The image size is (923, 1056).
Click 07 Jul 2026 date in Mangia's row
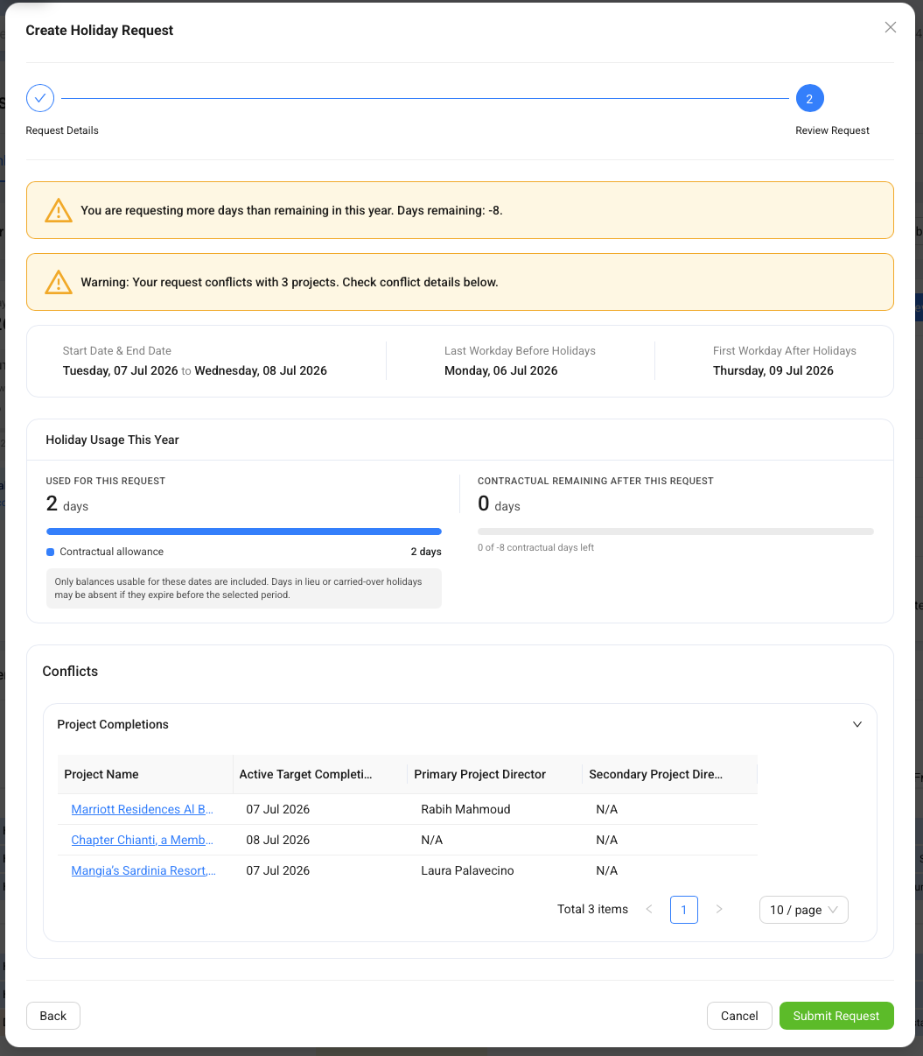pos(278,870)
